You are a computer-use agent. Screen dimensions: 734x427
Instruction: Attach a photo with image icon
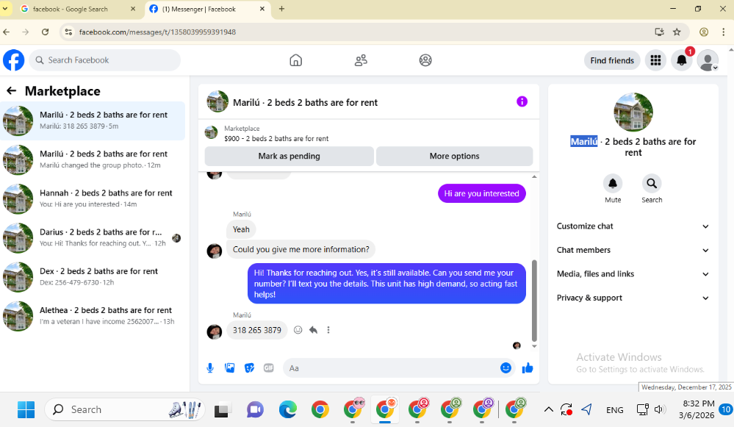pyautogui.click(x=230, y=368)
